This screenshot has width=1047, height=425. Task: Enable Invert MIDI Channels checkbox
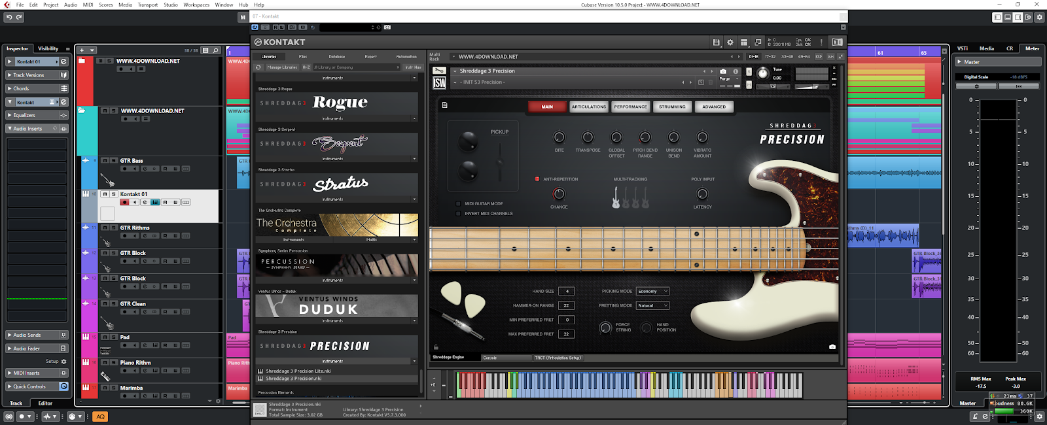pyautogui.click(x=458, y=213)
